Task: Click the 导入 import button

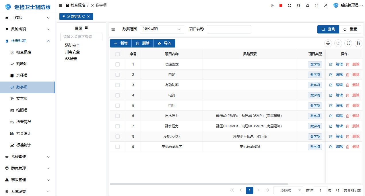Action: pos(164,43)
